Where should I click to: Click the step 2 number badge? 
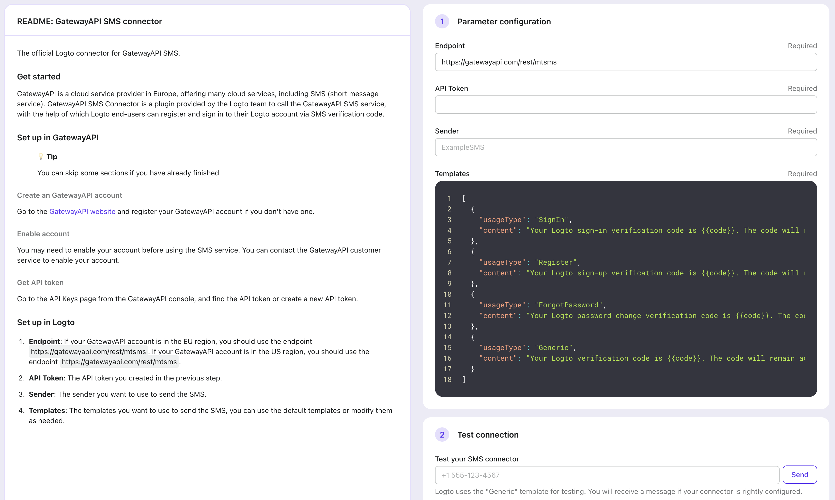(442, 435)
